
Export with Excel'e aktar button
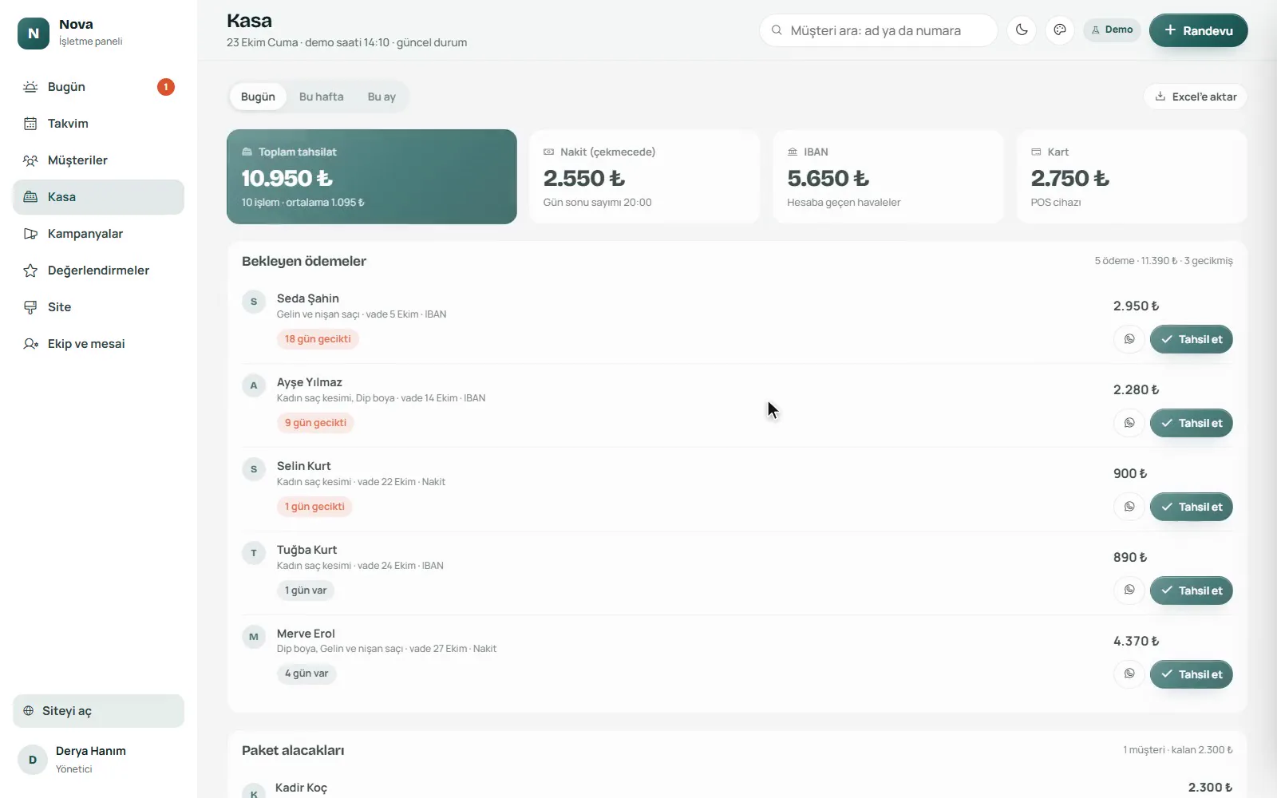(1196, 97)
